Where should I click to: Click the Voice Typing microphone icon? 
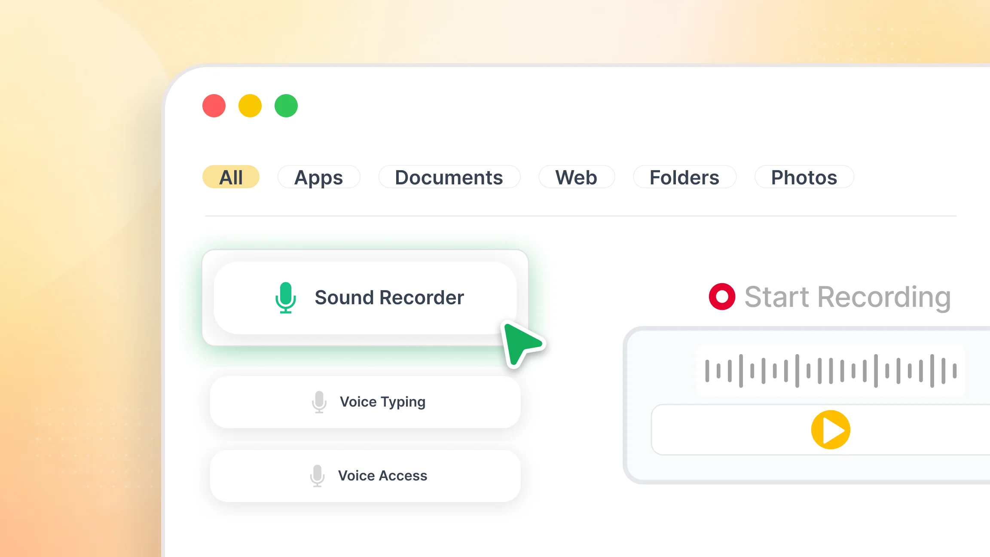click(x=319, y=402)
